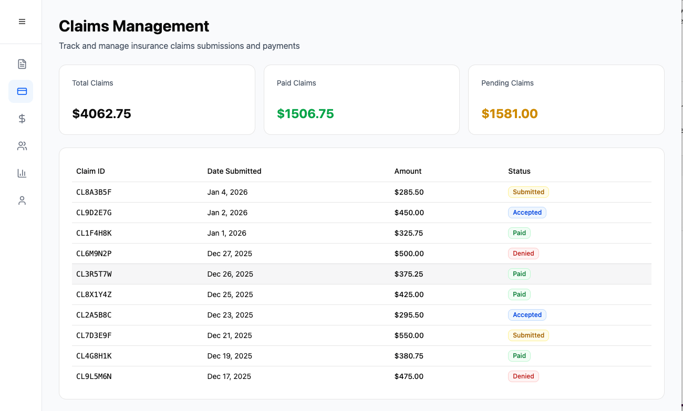Click the Jan 1, 2026 date
683x411 pixels.
pyautogui.click(x=227, y=233)
